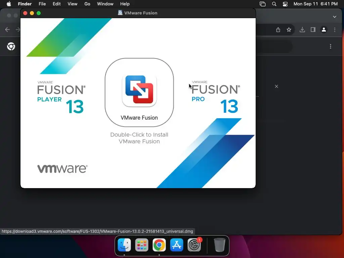Expand the Chrome tab search chevron
Image resolution: width=344 pixels, height=258 pixels.
335,17
